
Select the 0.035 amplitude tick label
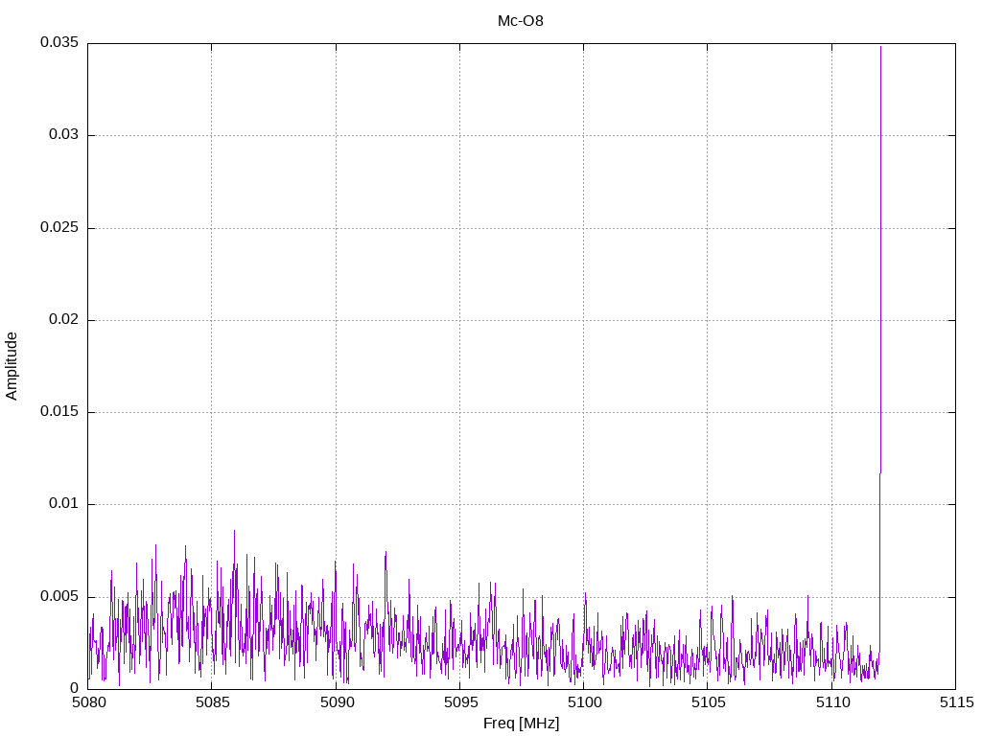pos(58,43)
